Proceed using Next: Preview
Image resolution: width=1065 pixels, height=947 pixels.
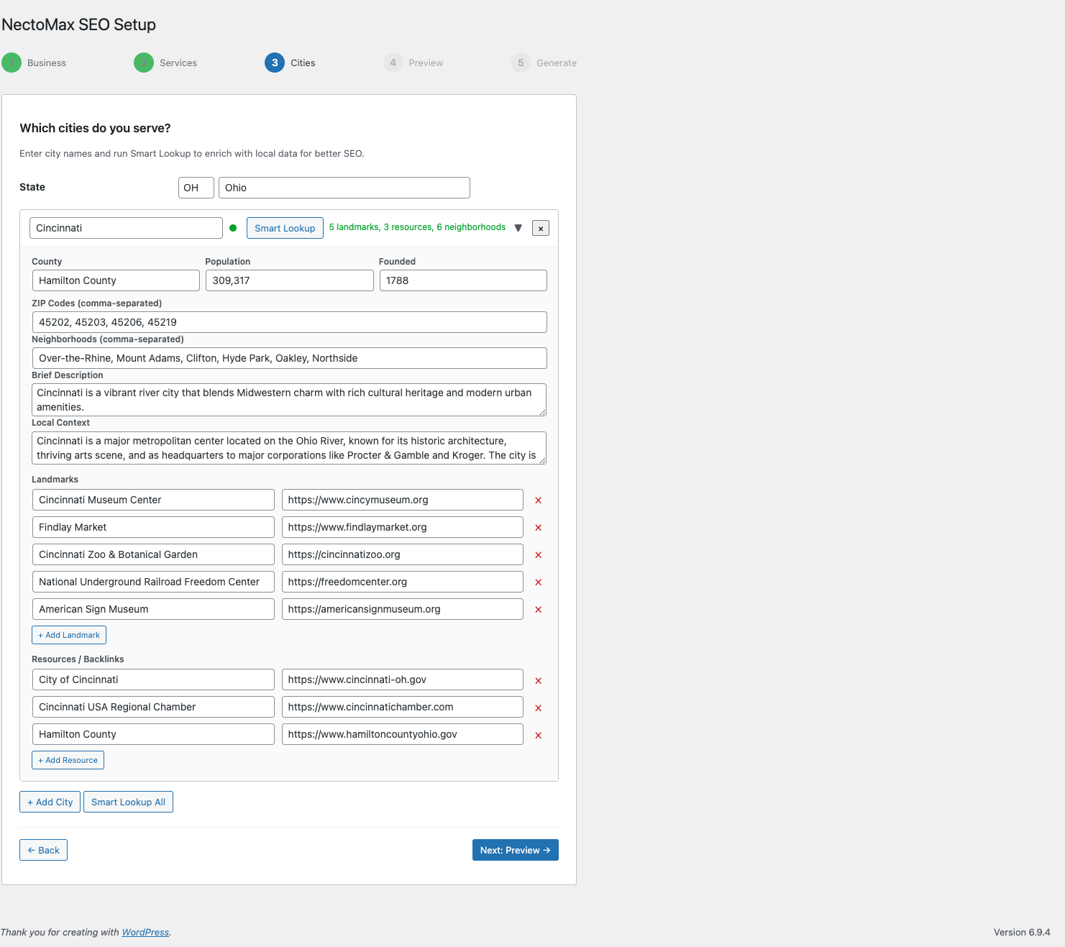click(x=515, y=849)
